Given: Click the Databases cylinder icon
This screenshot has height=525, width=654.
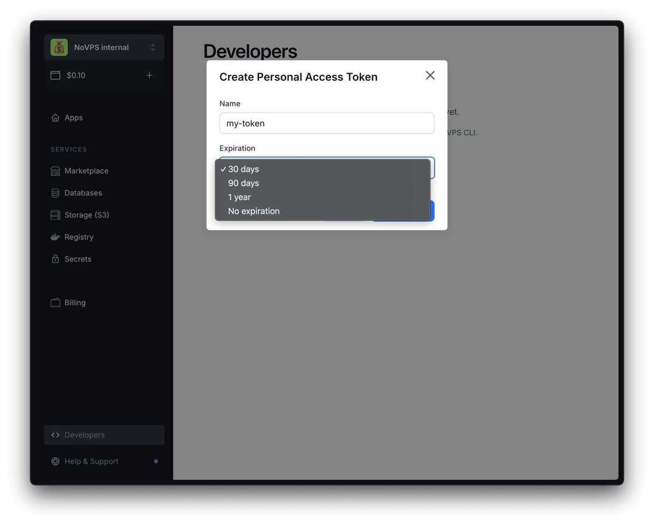Looking at the screenshot, I should (x=55, y=193).
